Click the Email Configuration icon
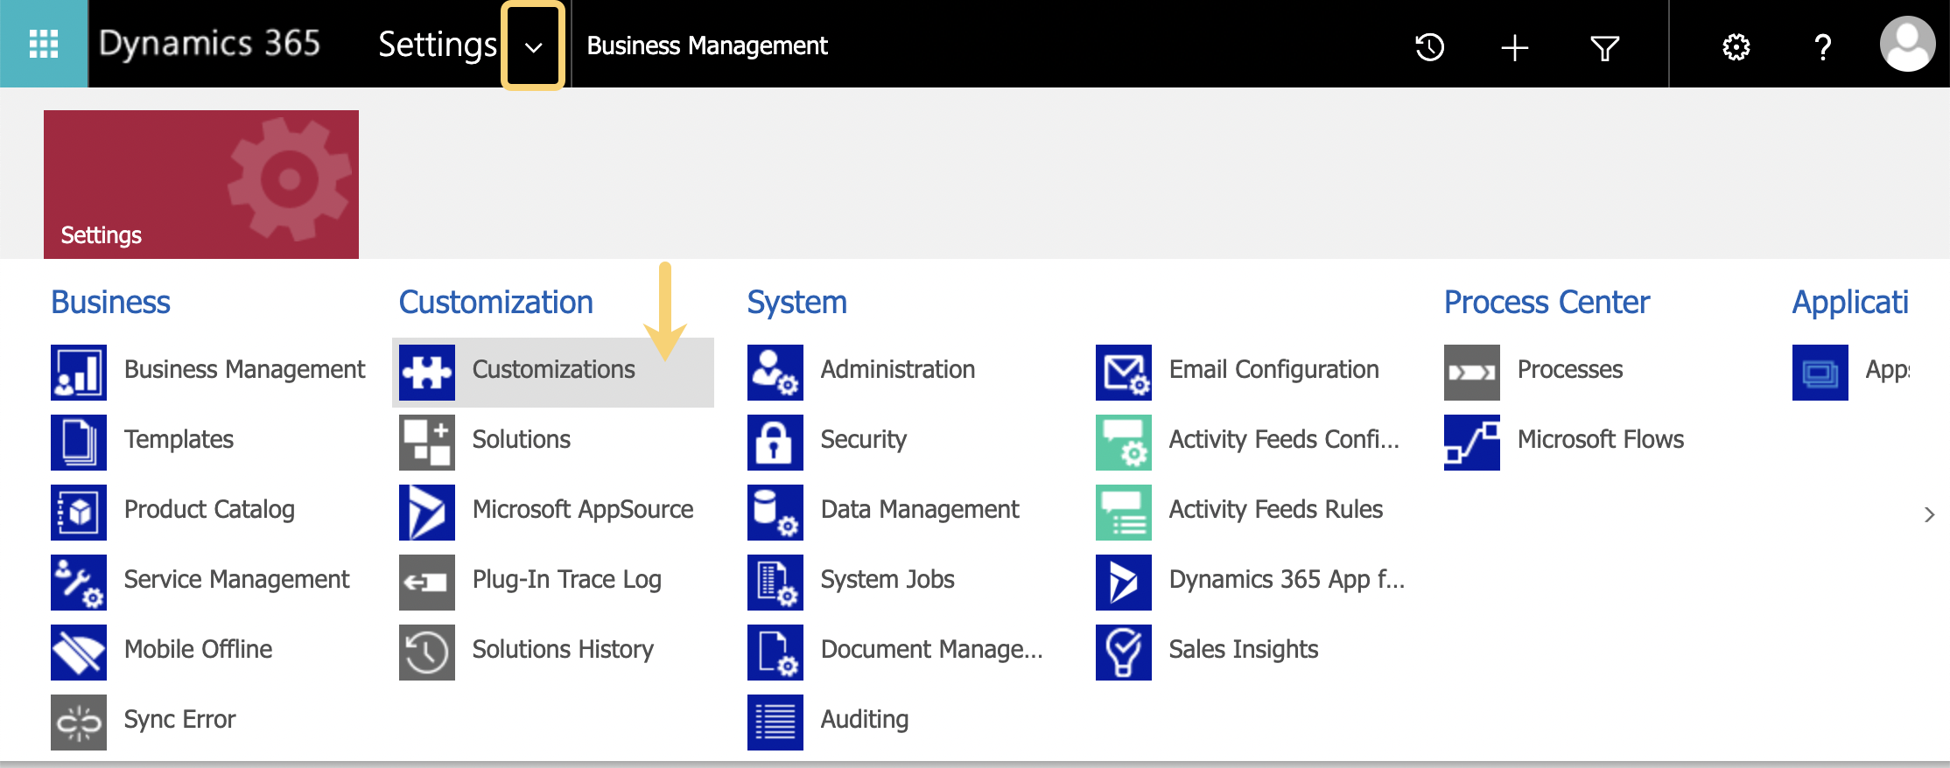 (1124, 373)
